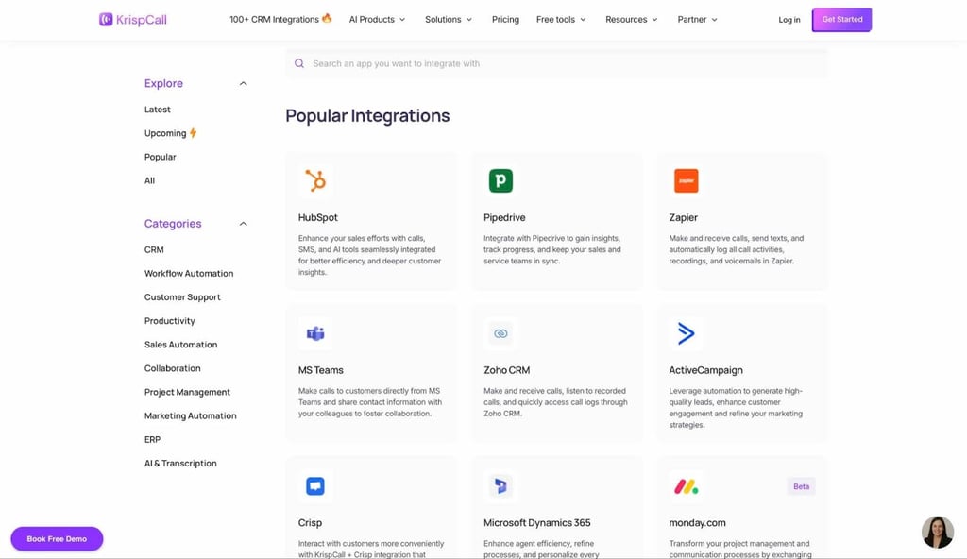This screenshot has width=967, height=559.
Task: Click Log in
Action: 789,20
